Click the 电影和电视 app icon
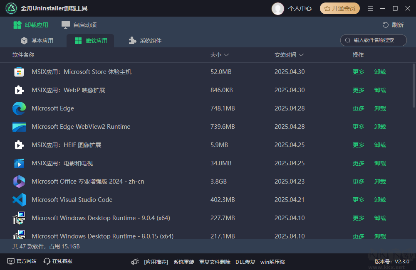The width and height of the screenshot is (416, 270). pyautogui.click(x=19, y=163)
